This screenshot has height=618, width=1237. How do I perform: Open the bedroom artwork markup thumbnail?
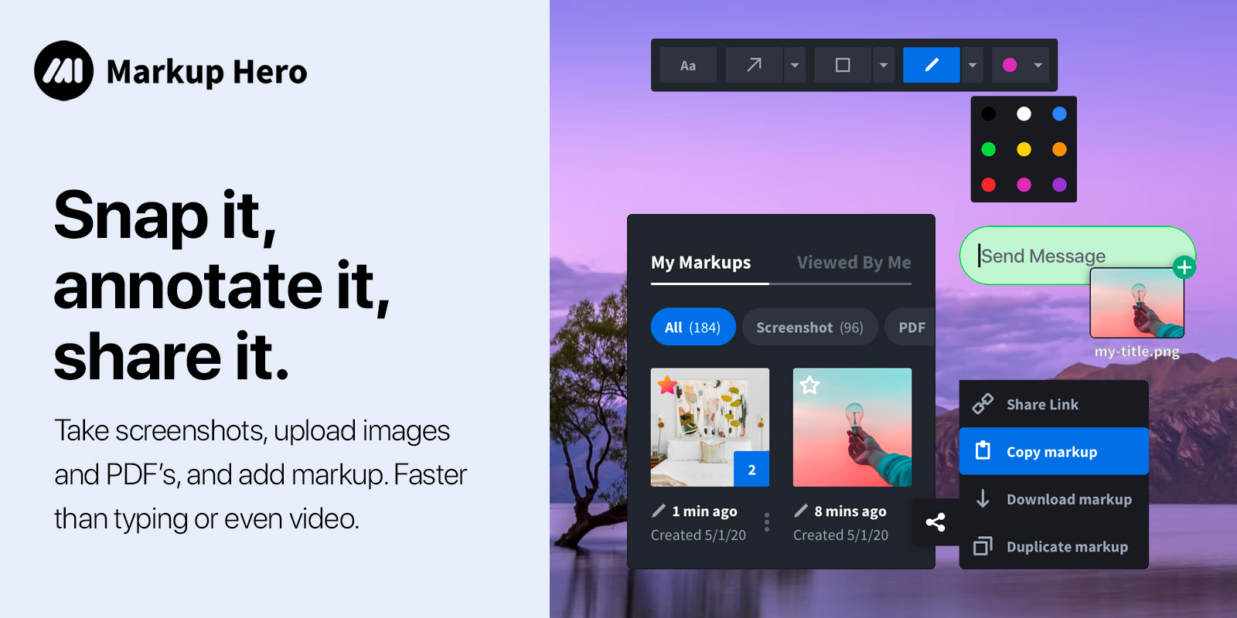click(710, 427)
